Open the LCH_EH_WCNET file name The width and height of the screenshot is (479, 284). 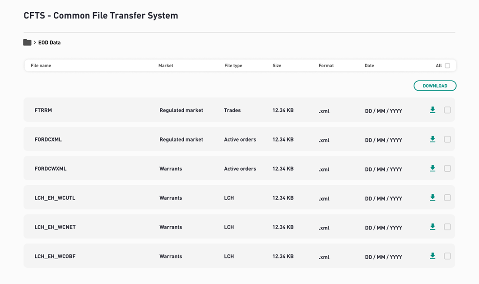pyautogui.click(x=55, y=227)
